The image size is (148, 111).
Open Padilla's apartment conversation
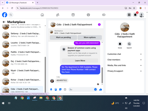click(22, 54)
